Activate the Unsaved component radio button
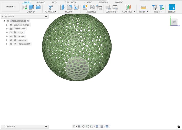Screen dimensions: 182x130 click(x=28, y=21)
